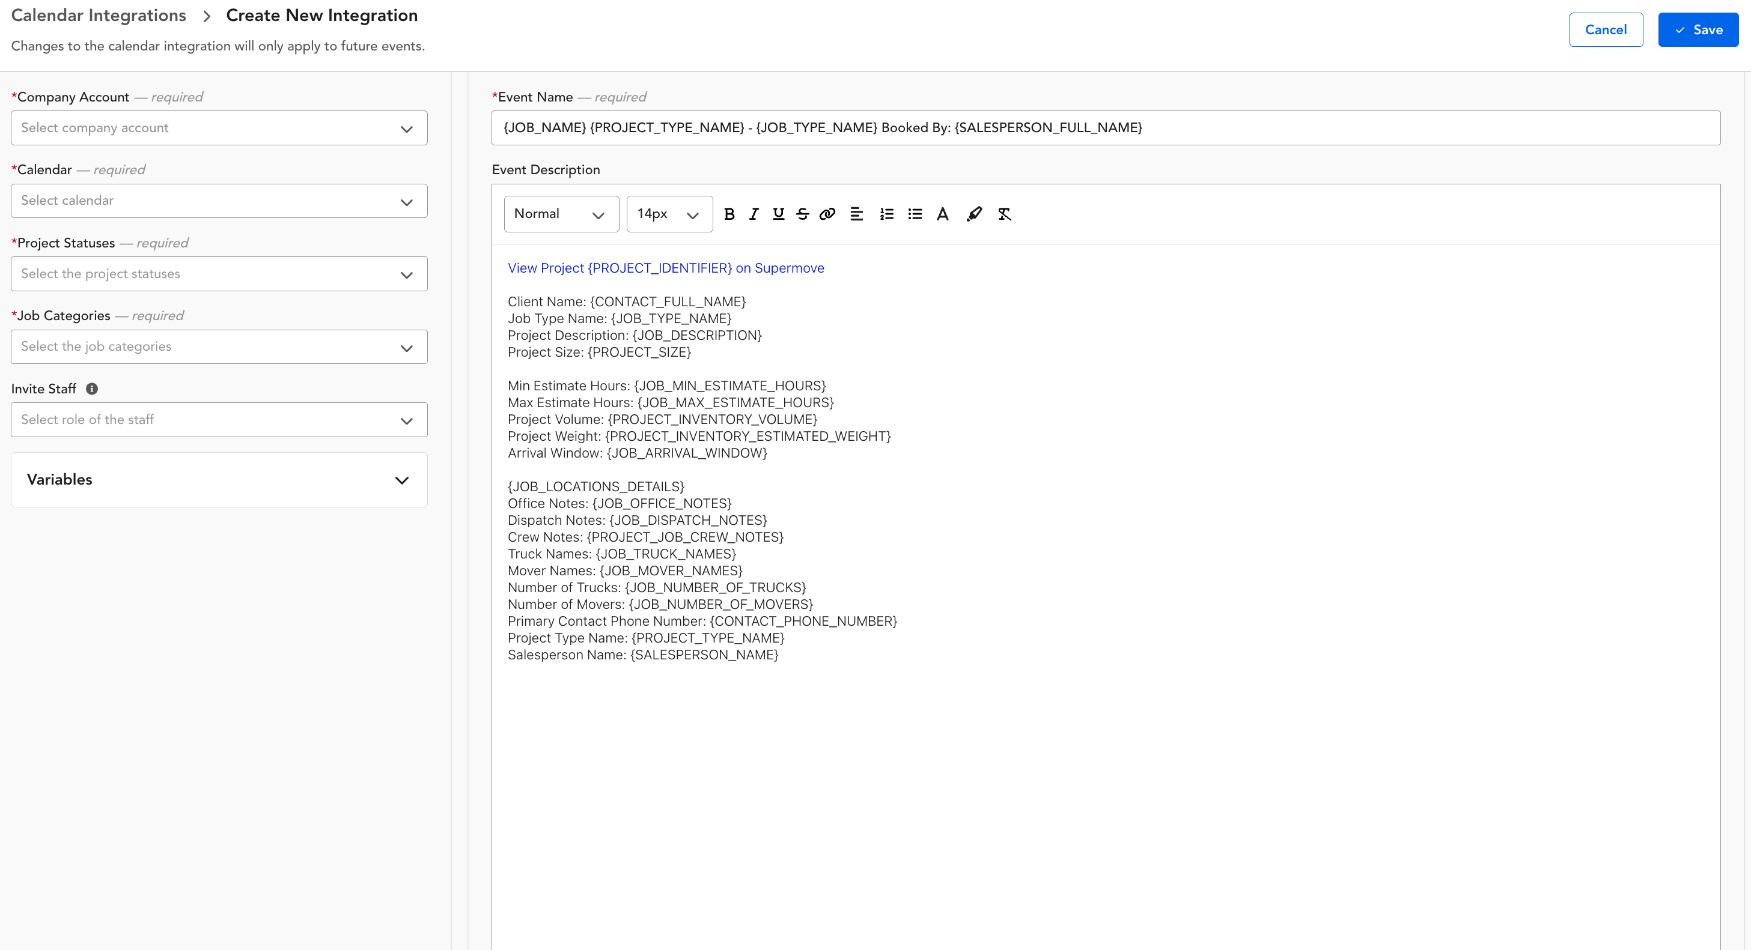This screenshot has width=1751, height=950.
Task: Open the text alignment option
Action: [x=856, y=214]
